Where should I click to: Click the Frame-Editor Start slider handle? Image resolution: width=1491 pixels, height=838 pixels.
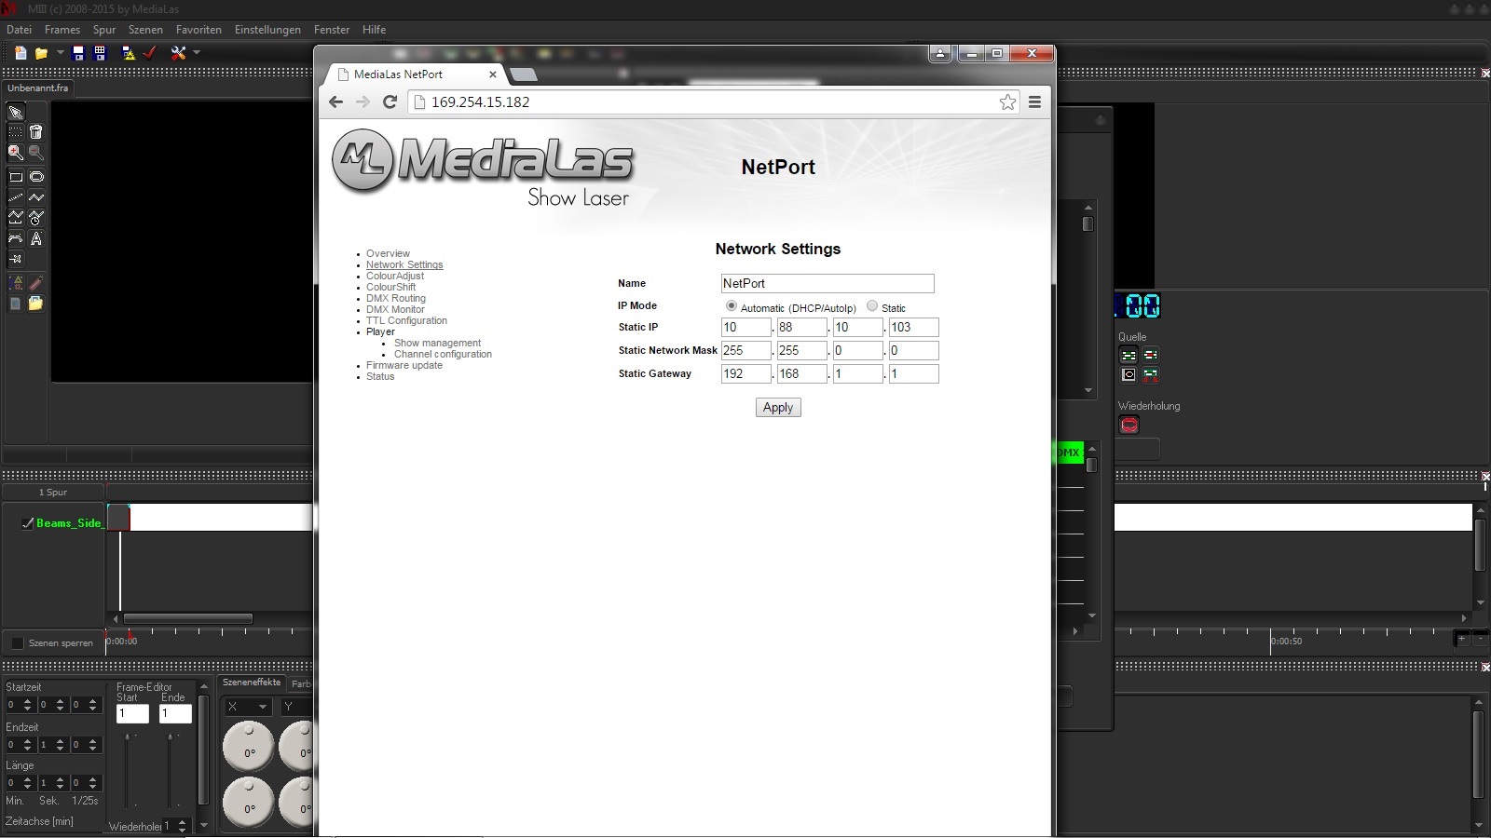(x=129, y=737)
